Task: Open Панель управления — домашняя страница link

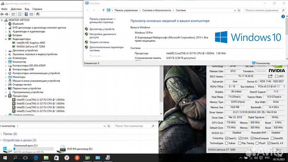Action: (102, 20)
